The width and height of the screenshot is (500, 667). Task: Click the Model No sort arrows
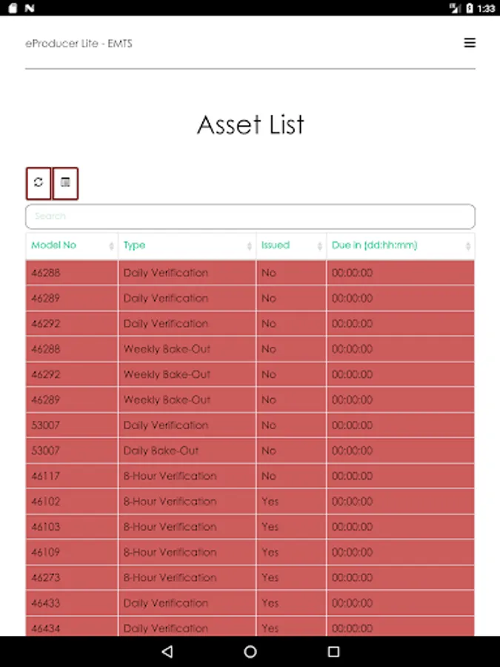tap(112, 246)
